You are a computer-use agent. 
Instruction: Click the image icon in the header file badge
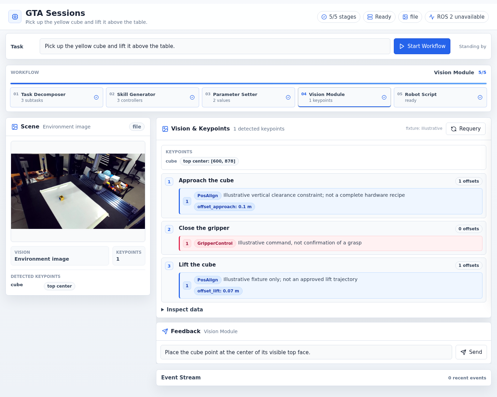tap(405, 17)
